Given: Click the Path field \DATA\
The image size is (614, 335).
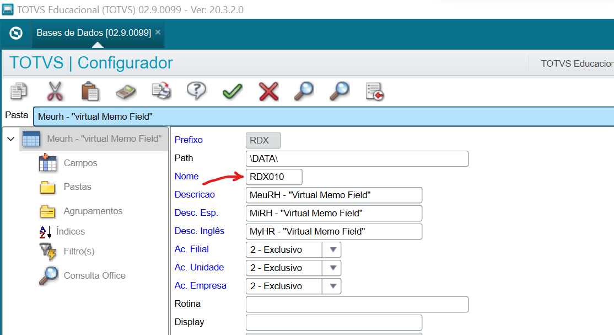Looking at the screenshot, I should click(x=357, y=158).
